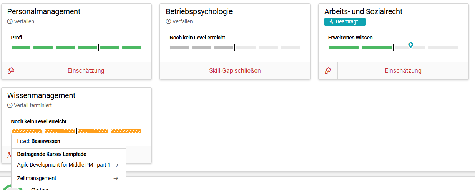The height and width of the screenshot is (190, 475).
Task: Click Skill-Gap schließen for Betriebspsychologie
Action: click(235, 71)
